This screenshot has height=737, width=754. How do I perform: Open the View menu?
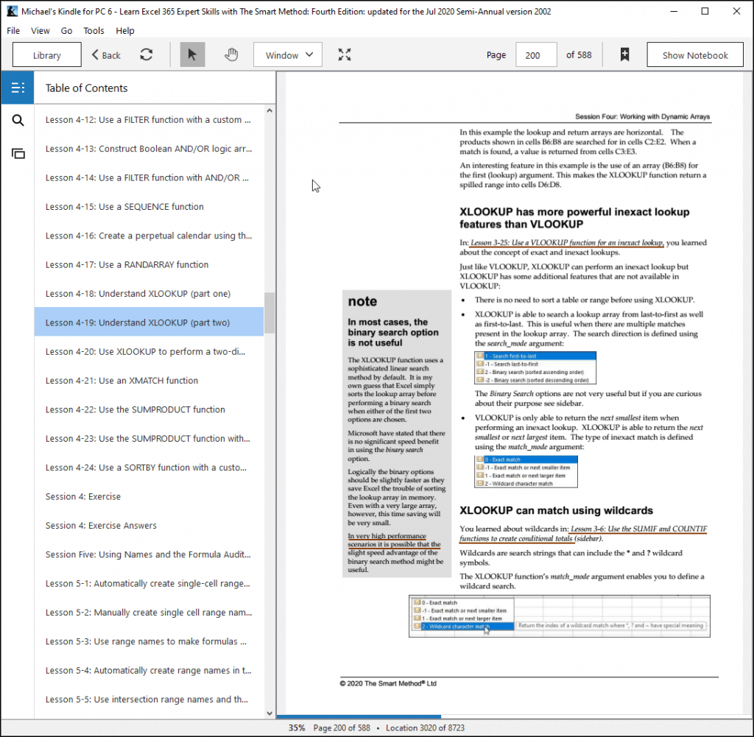click(40, 31)
